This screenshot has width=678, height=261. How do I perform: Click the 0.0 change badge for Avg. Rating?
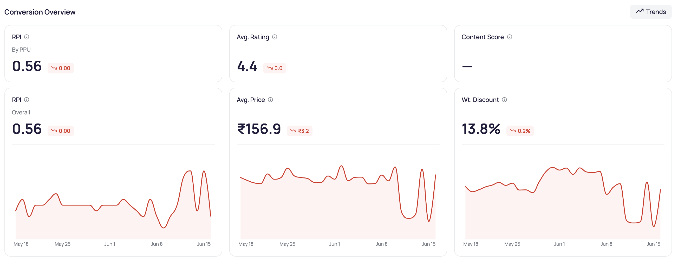click(275, 68)
